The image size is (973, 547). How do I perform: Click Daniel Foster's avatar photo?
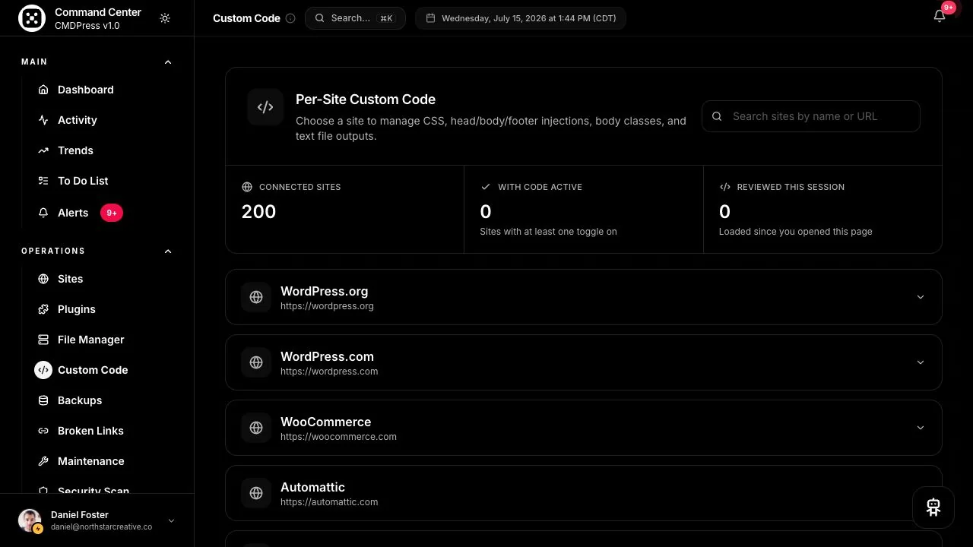click(x=30, y=520)
